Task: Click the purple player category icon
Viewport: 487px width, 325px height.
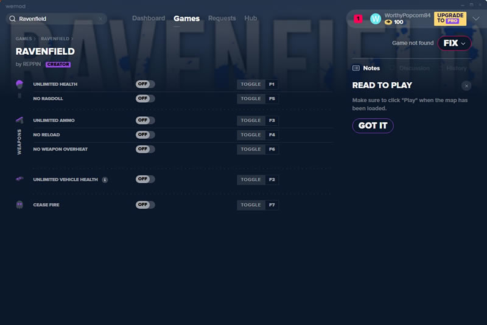Action: 19,84
